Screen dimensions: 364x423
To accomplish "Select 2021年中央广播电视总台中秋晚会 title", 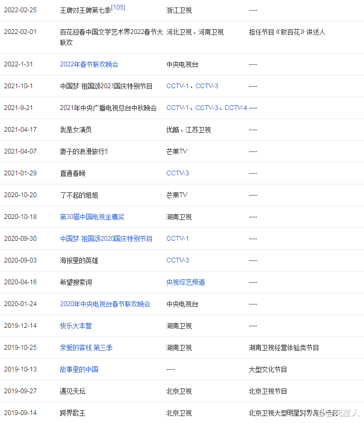I will tap(109, 108).
